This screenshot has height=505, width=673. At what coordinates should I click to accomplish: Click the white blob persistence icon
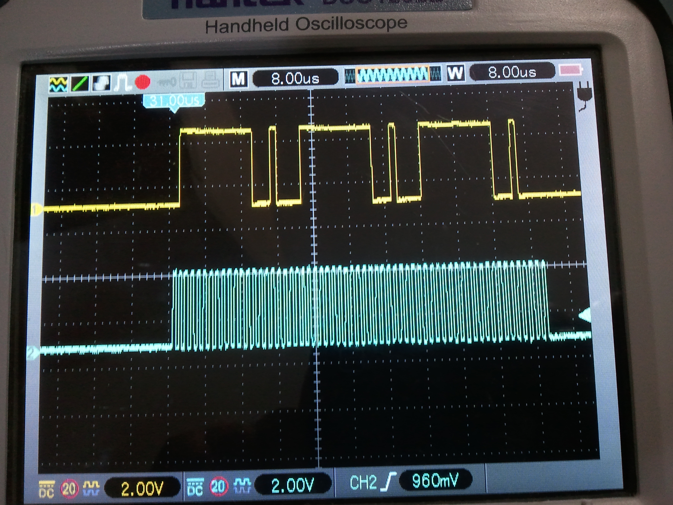[101, 83]
